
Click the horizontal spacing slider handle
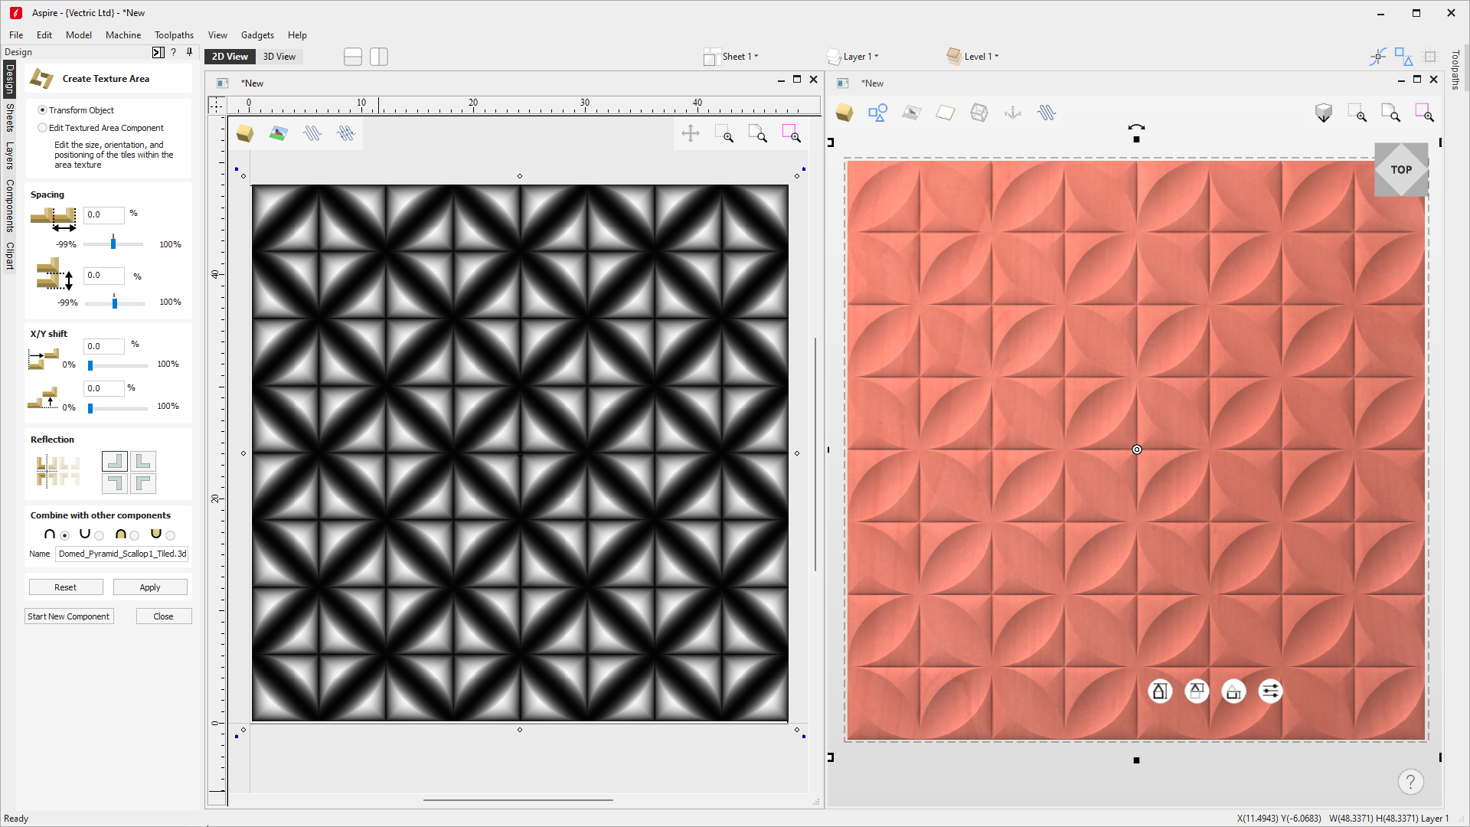click(113, 244)
